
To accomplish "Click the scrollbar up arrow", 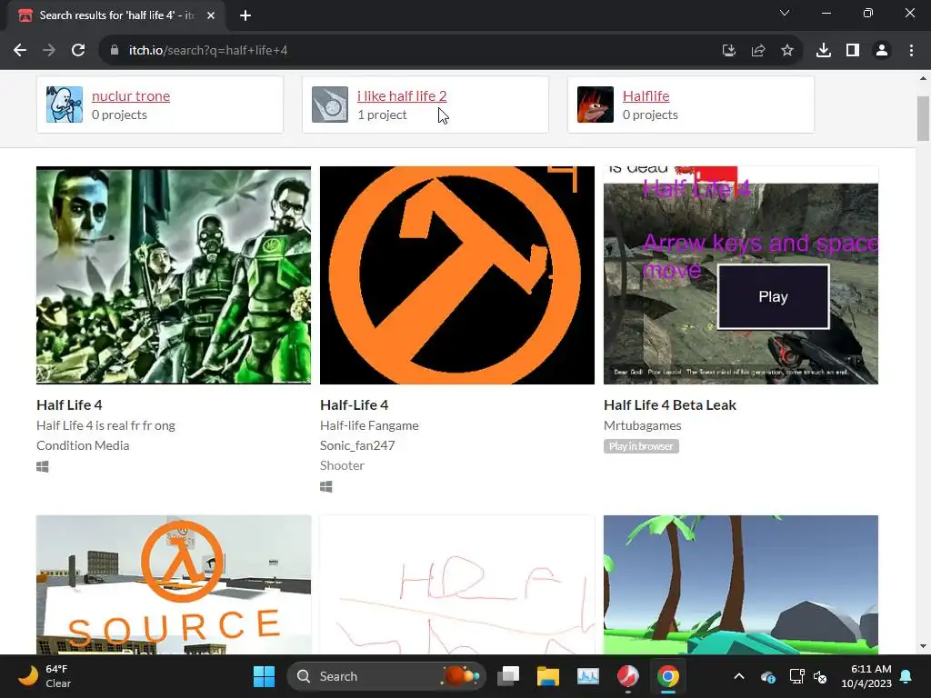I will click(923, 78).
